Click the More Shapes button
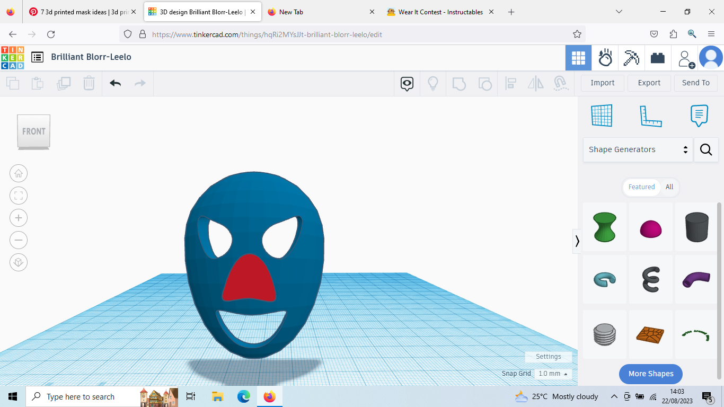Image resolution: width=724 pixels, height=407 pixels. (650, 374)
